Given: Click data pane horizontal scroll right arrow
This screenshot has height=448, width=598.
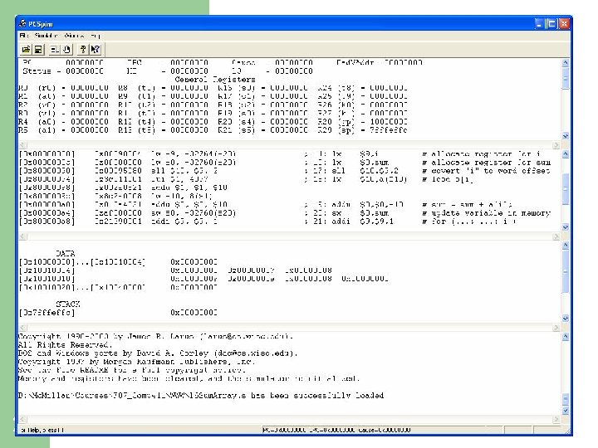Looking at the screenshot, I should (556, 328).
